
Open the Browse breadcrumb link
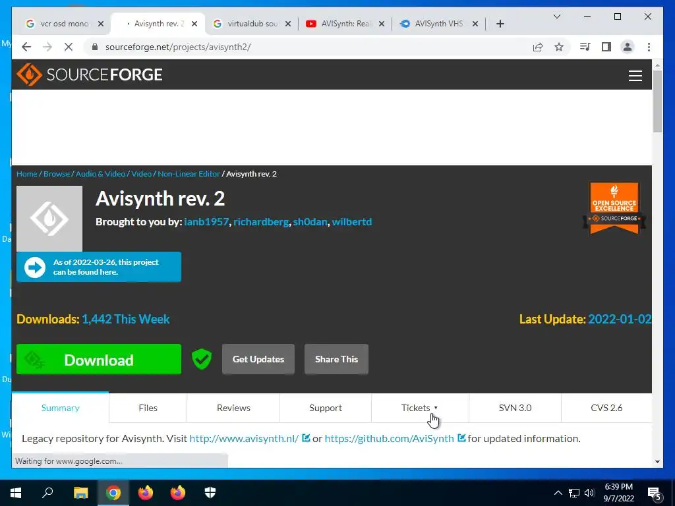pyautogui.click(x=57, y=174)
